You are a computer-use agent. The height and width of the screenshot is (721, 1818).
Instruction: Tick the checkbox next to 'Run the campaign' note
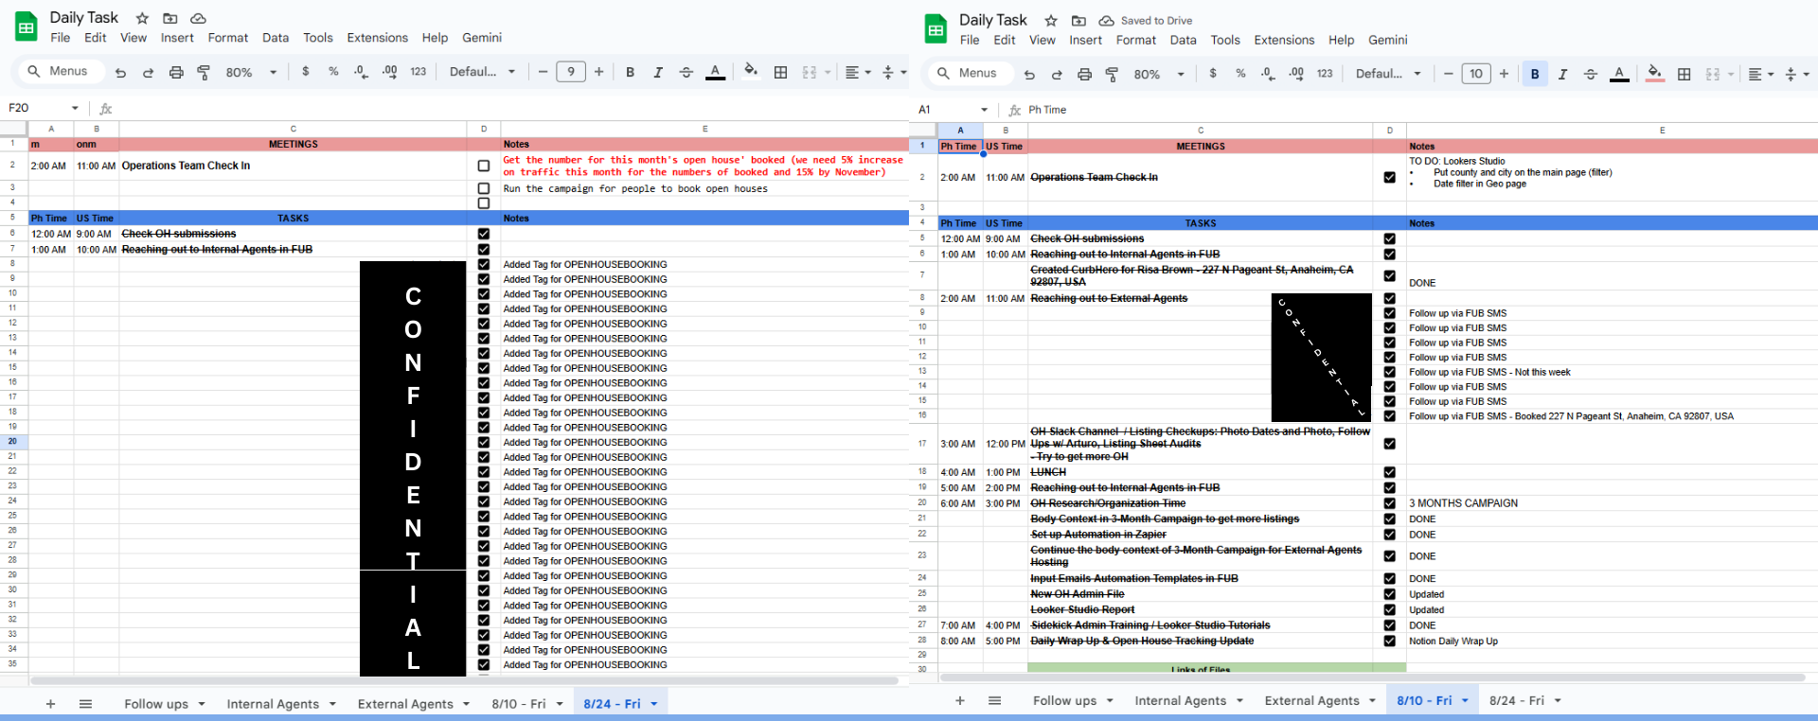[x=484, y=188]
